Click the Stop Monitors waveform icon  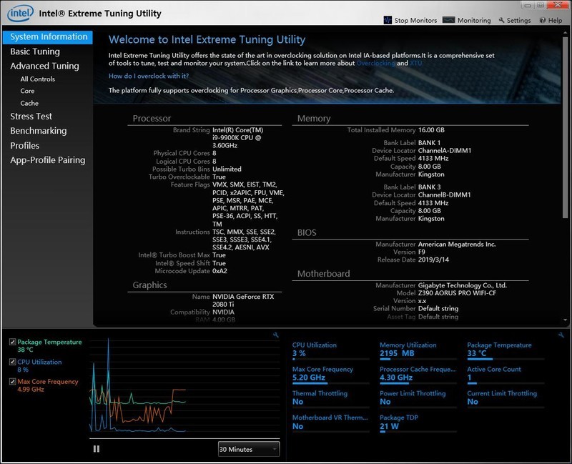(x=388, y=21)
